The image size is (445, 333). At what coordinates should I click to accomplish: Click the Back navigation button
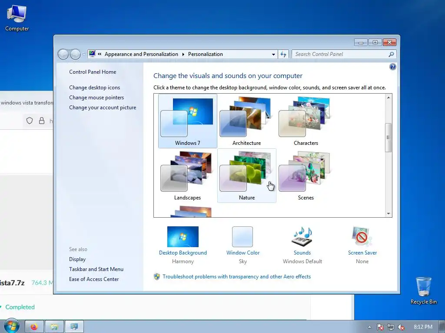click(63, 54)
